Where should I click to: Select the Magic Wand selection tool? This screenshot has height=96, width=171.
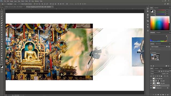2,16
